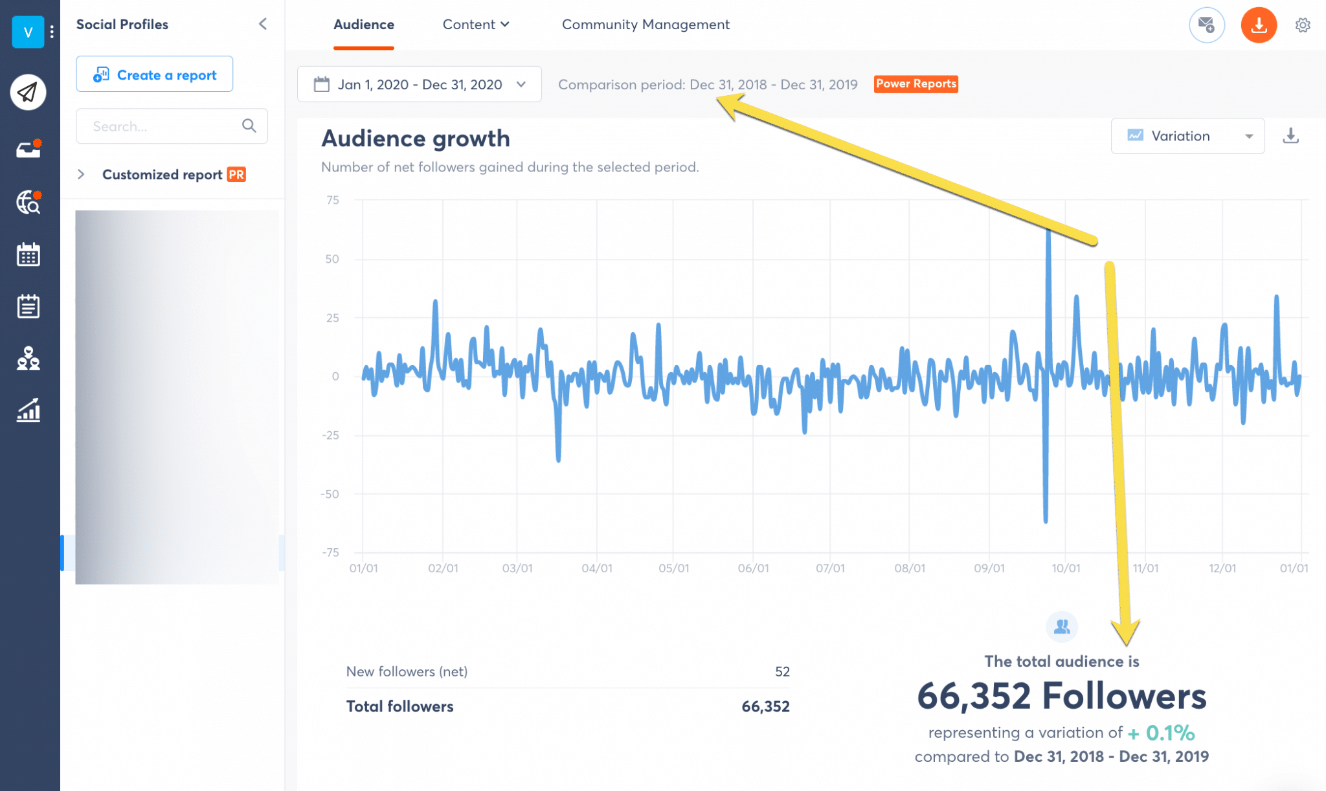Click the email schedule report icon
The width and height of the screenshot is (1326, 791).
1206,25
